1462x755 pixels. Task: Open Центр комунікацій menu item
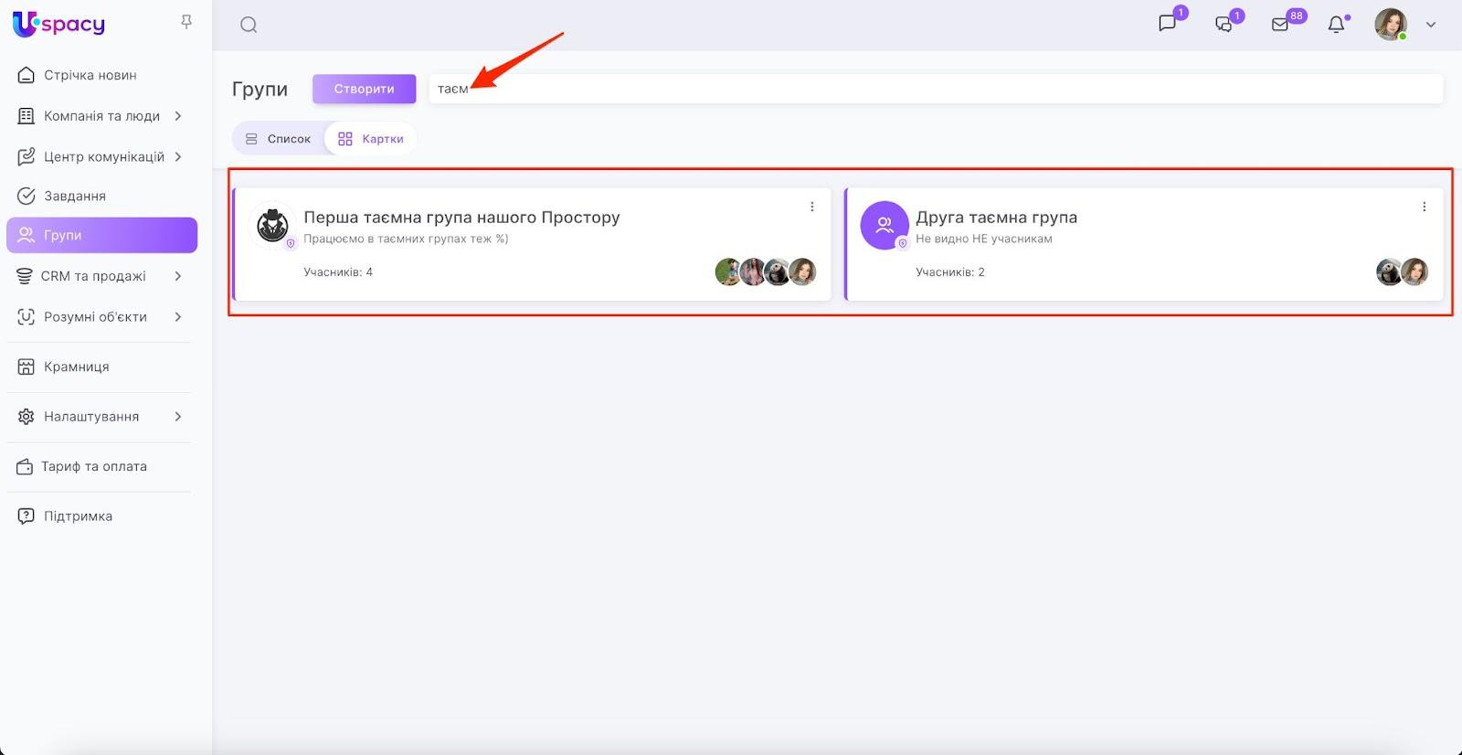pyautogui.click(x=104, y=156)
